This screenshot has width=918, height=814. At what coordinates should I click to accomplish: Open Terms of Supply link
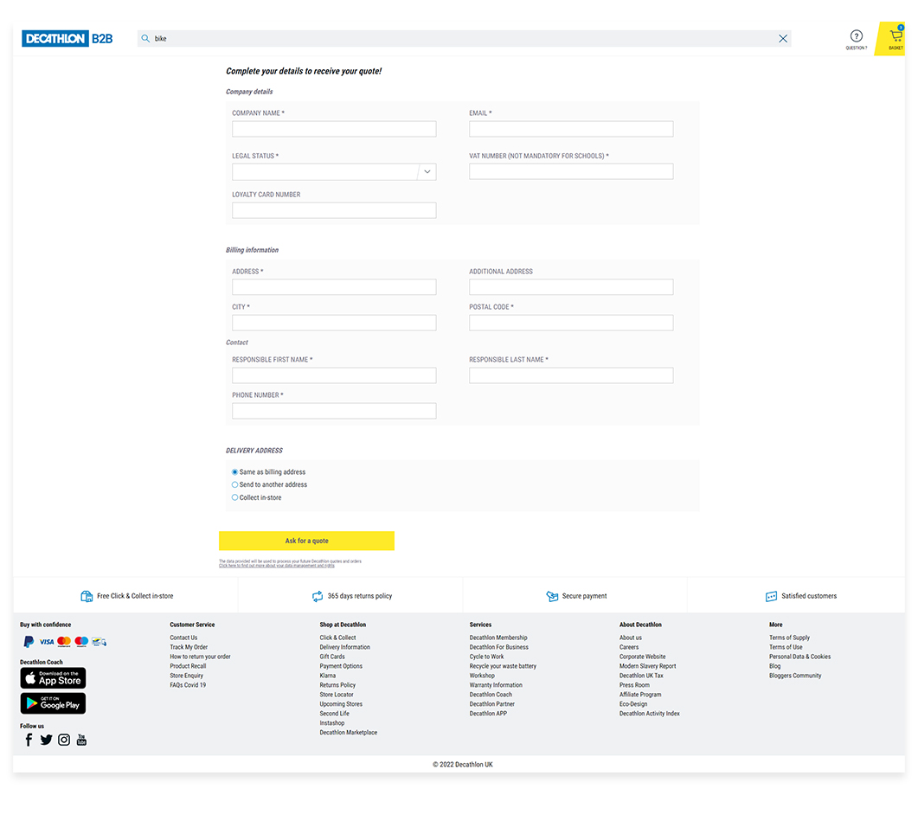coord(789,638)
